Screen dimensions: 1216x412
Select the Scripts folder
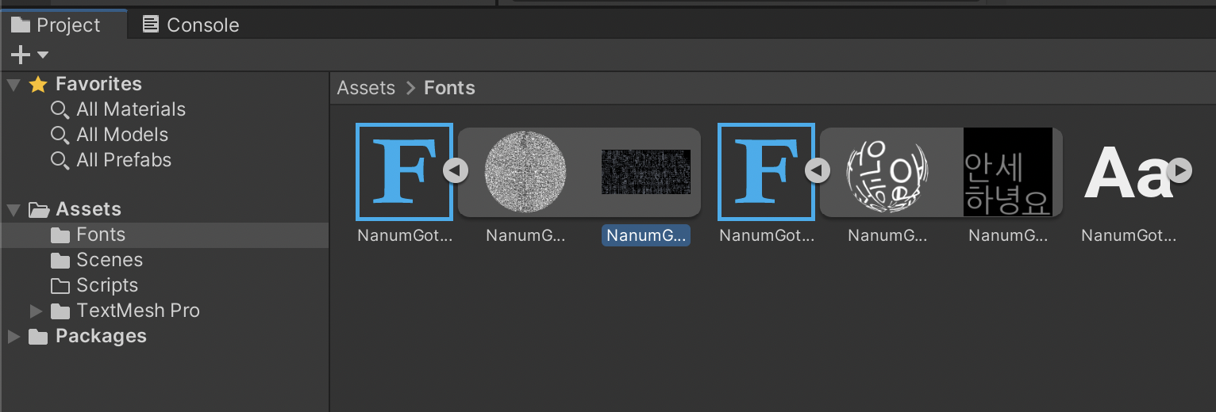107,285
